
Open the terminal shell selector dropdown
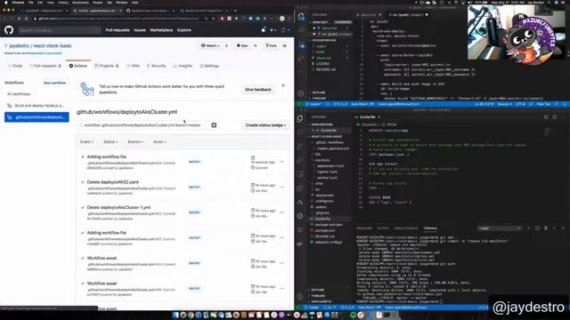pyautogui.click(x=500, y=228)
